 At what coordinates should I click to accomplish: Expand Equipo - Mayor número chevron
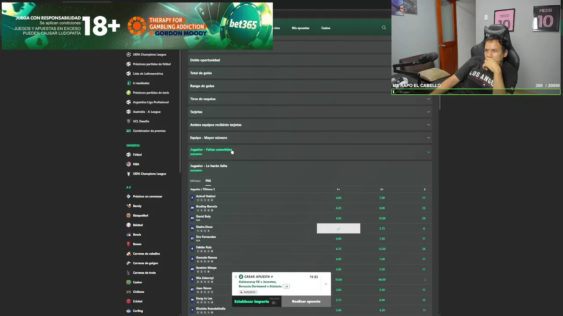[x=428, y=138]
